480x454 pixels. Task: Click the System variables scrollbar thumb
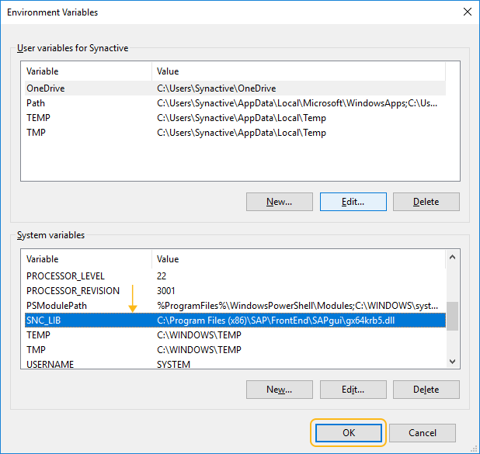pos(452,316)
